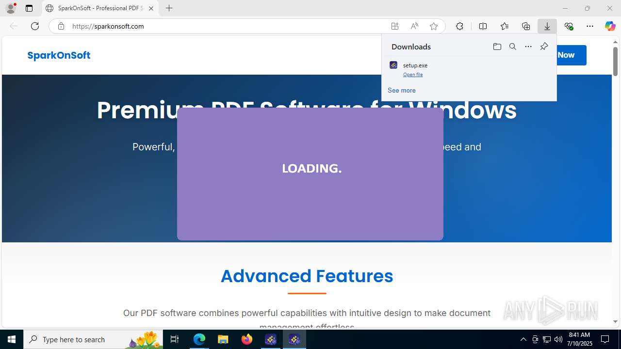Click the setup.exe download entry
The width and height of the screenshot is (621, 349).
coord(469,69)
